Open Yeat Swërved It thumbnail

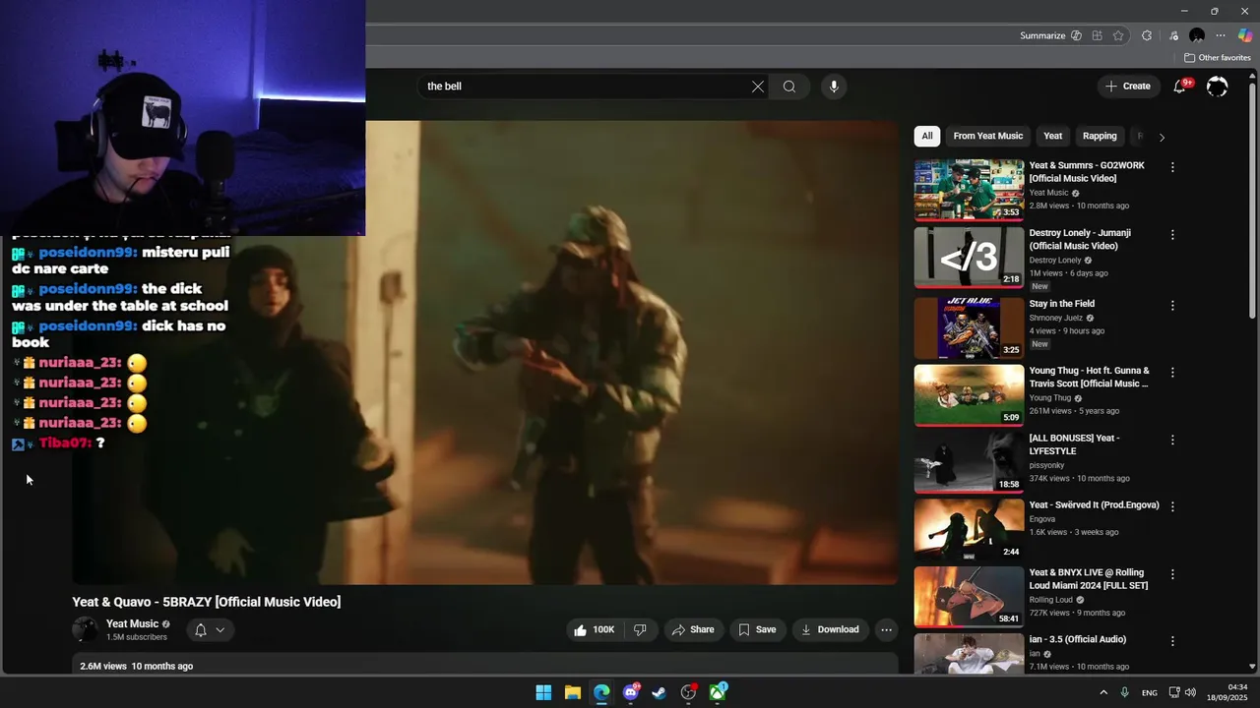969,529
